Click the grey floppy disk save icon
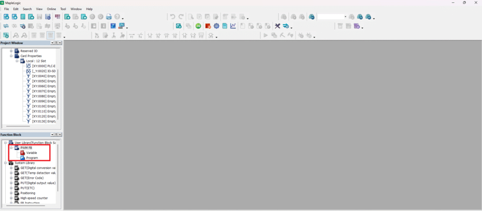The height and width of the screenshot is (211, 482). [40, 16]
